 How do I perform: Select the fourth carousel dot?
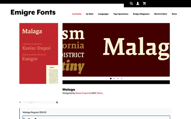[121, 79]
